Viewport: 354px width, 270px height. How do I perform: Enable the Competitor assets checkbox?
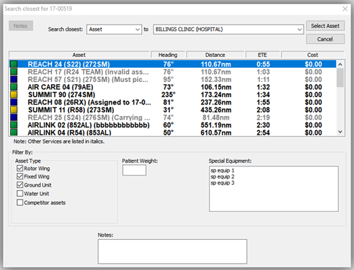click(20, 202)
